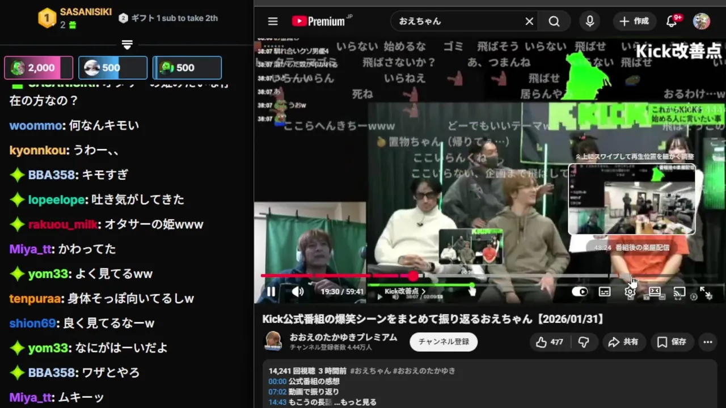The height and width of the screenshot is (408, 726).
Task: Click the red video progress bar scrubber
Action: (x=413, y=276)
